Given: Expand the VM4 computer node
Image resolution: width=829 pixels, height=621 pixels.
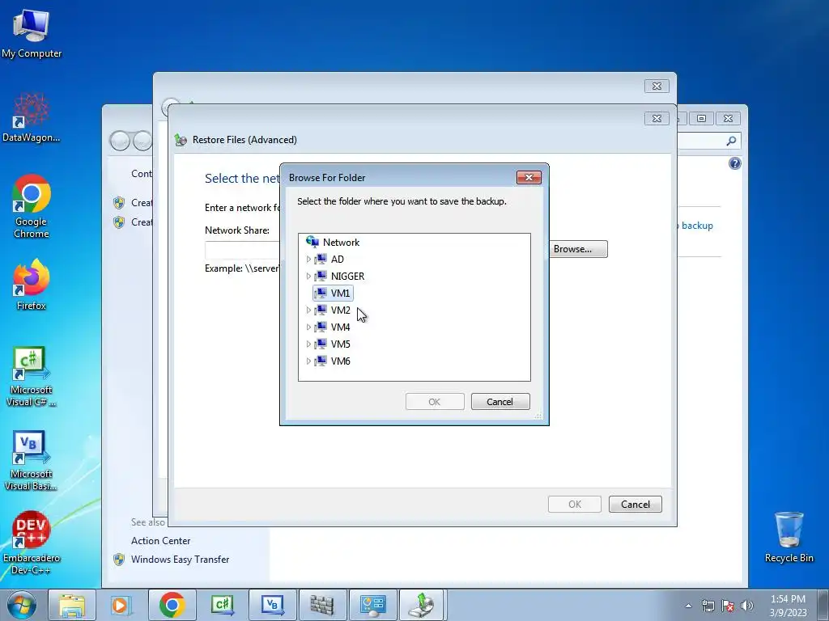Looking at the screenshot, I should 308,327.
